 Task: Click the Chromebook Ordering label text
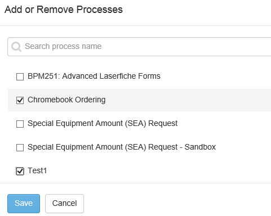(66, 100)
